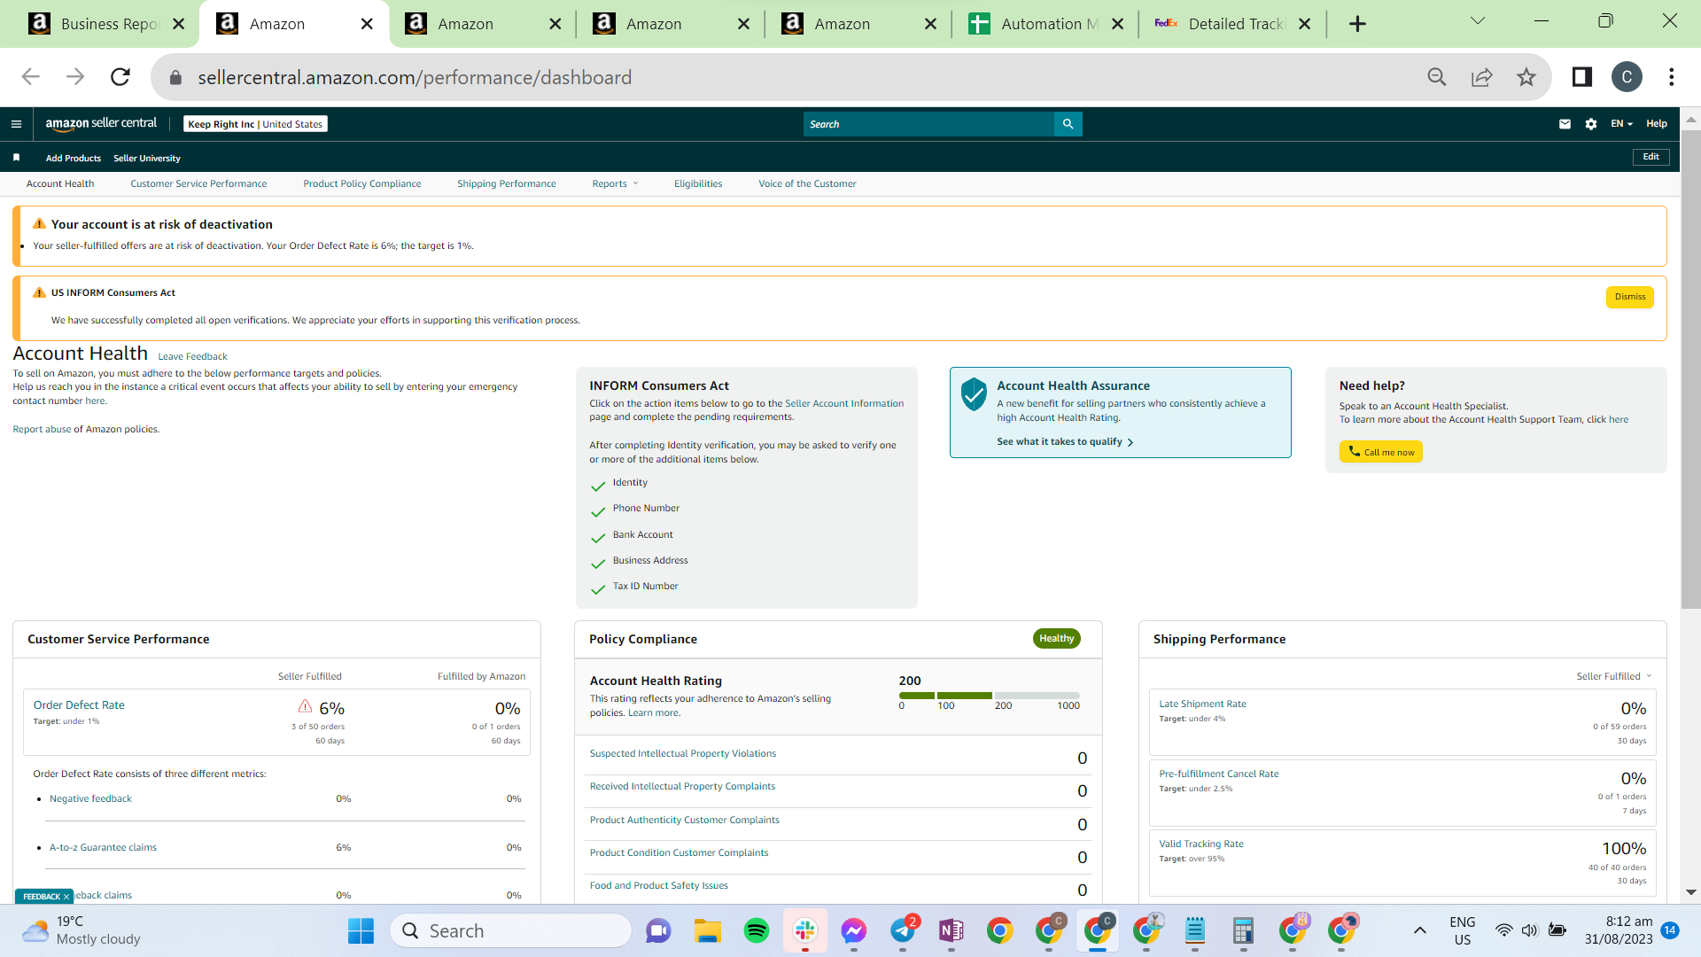Open the Keep Right Inc account switcher
The image size is (1701, 957).
(x=255, y=124)
